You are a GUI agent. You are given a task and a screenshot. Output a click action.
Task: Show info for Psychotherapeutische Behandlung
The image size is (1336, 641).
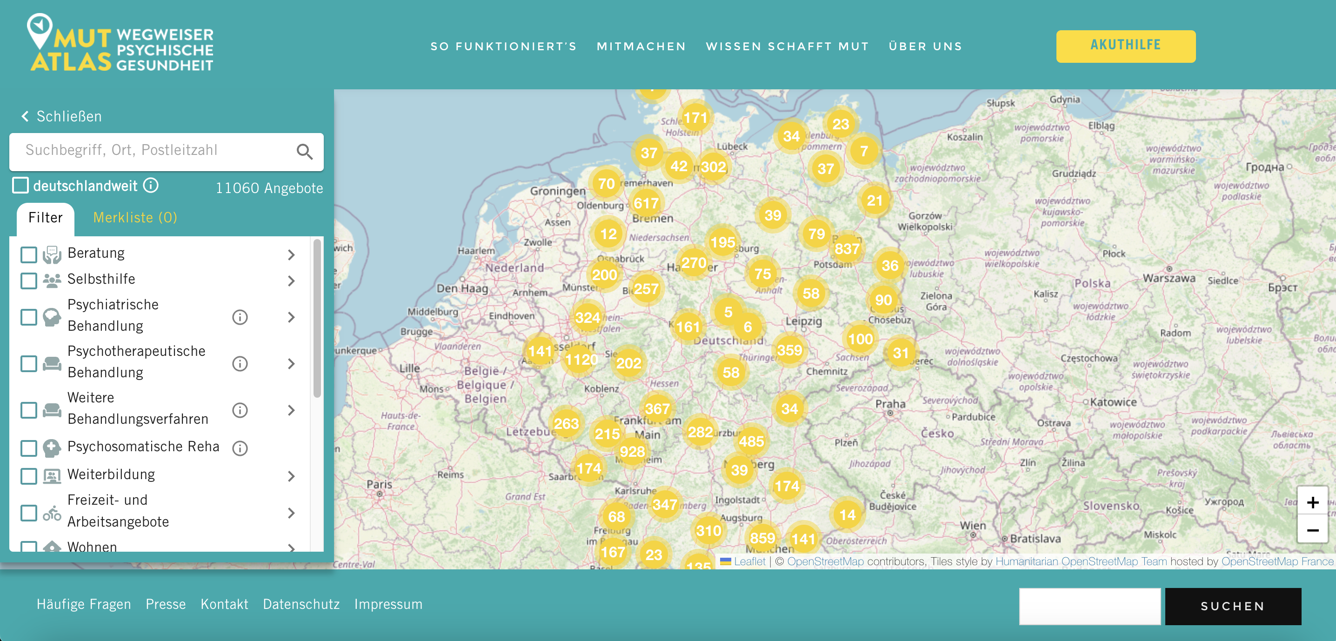[240, 364]
